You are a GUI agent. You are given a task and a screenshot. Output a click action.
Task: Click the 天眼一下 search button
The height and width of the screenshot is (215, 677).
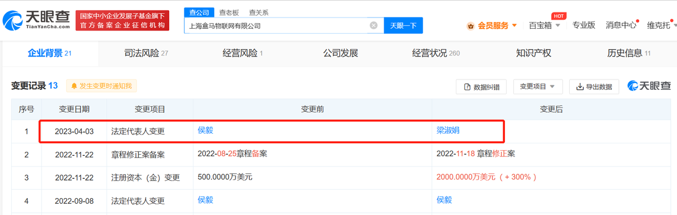click(x=403, y=25)
